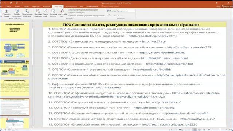Click zoom in plus in status bar
Viewport: 233px width, 131px height.
pyautogui.click(x=227, y=130)
